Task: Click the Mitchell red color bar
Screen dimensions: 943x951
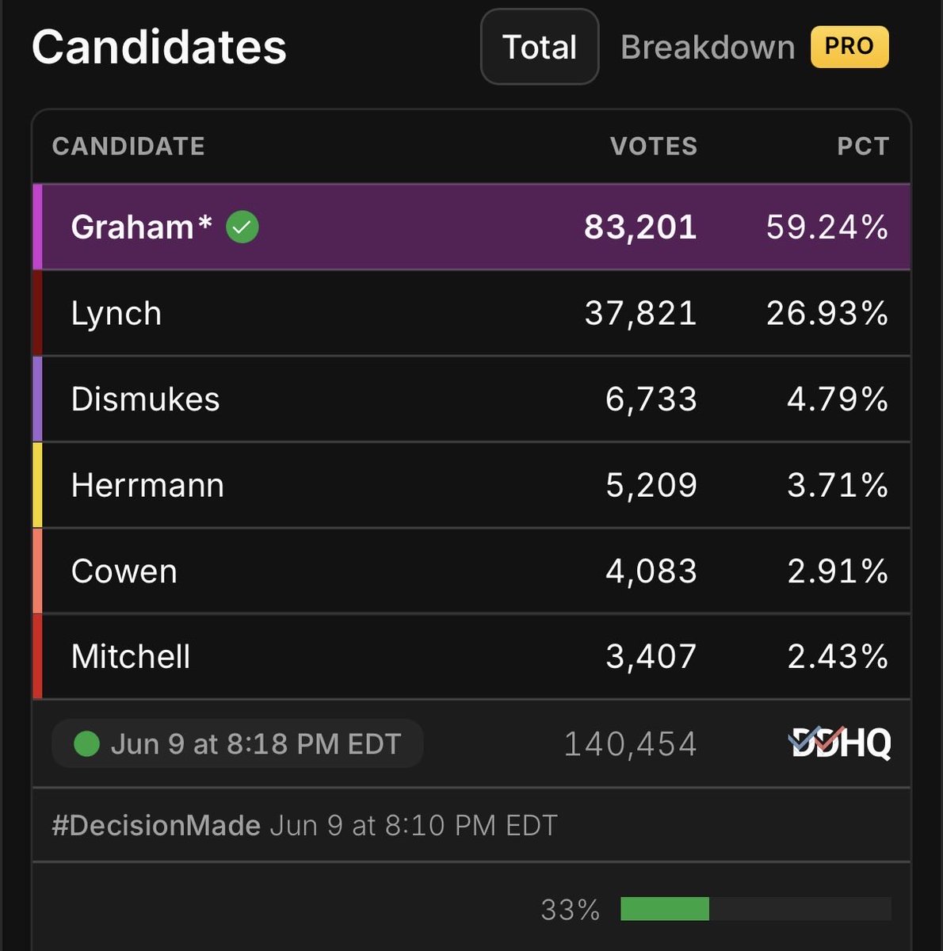Action: point(37,657)
